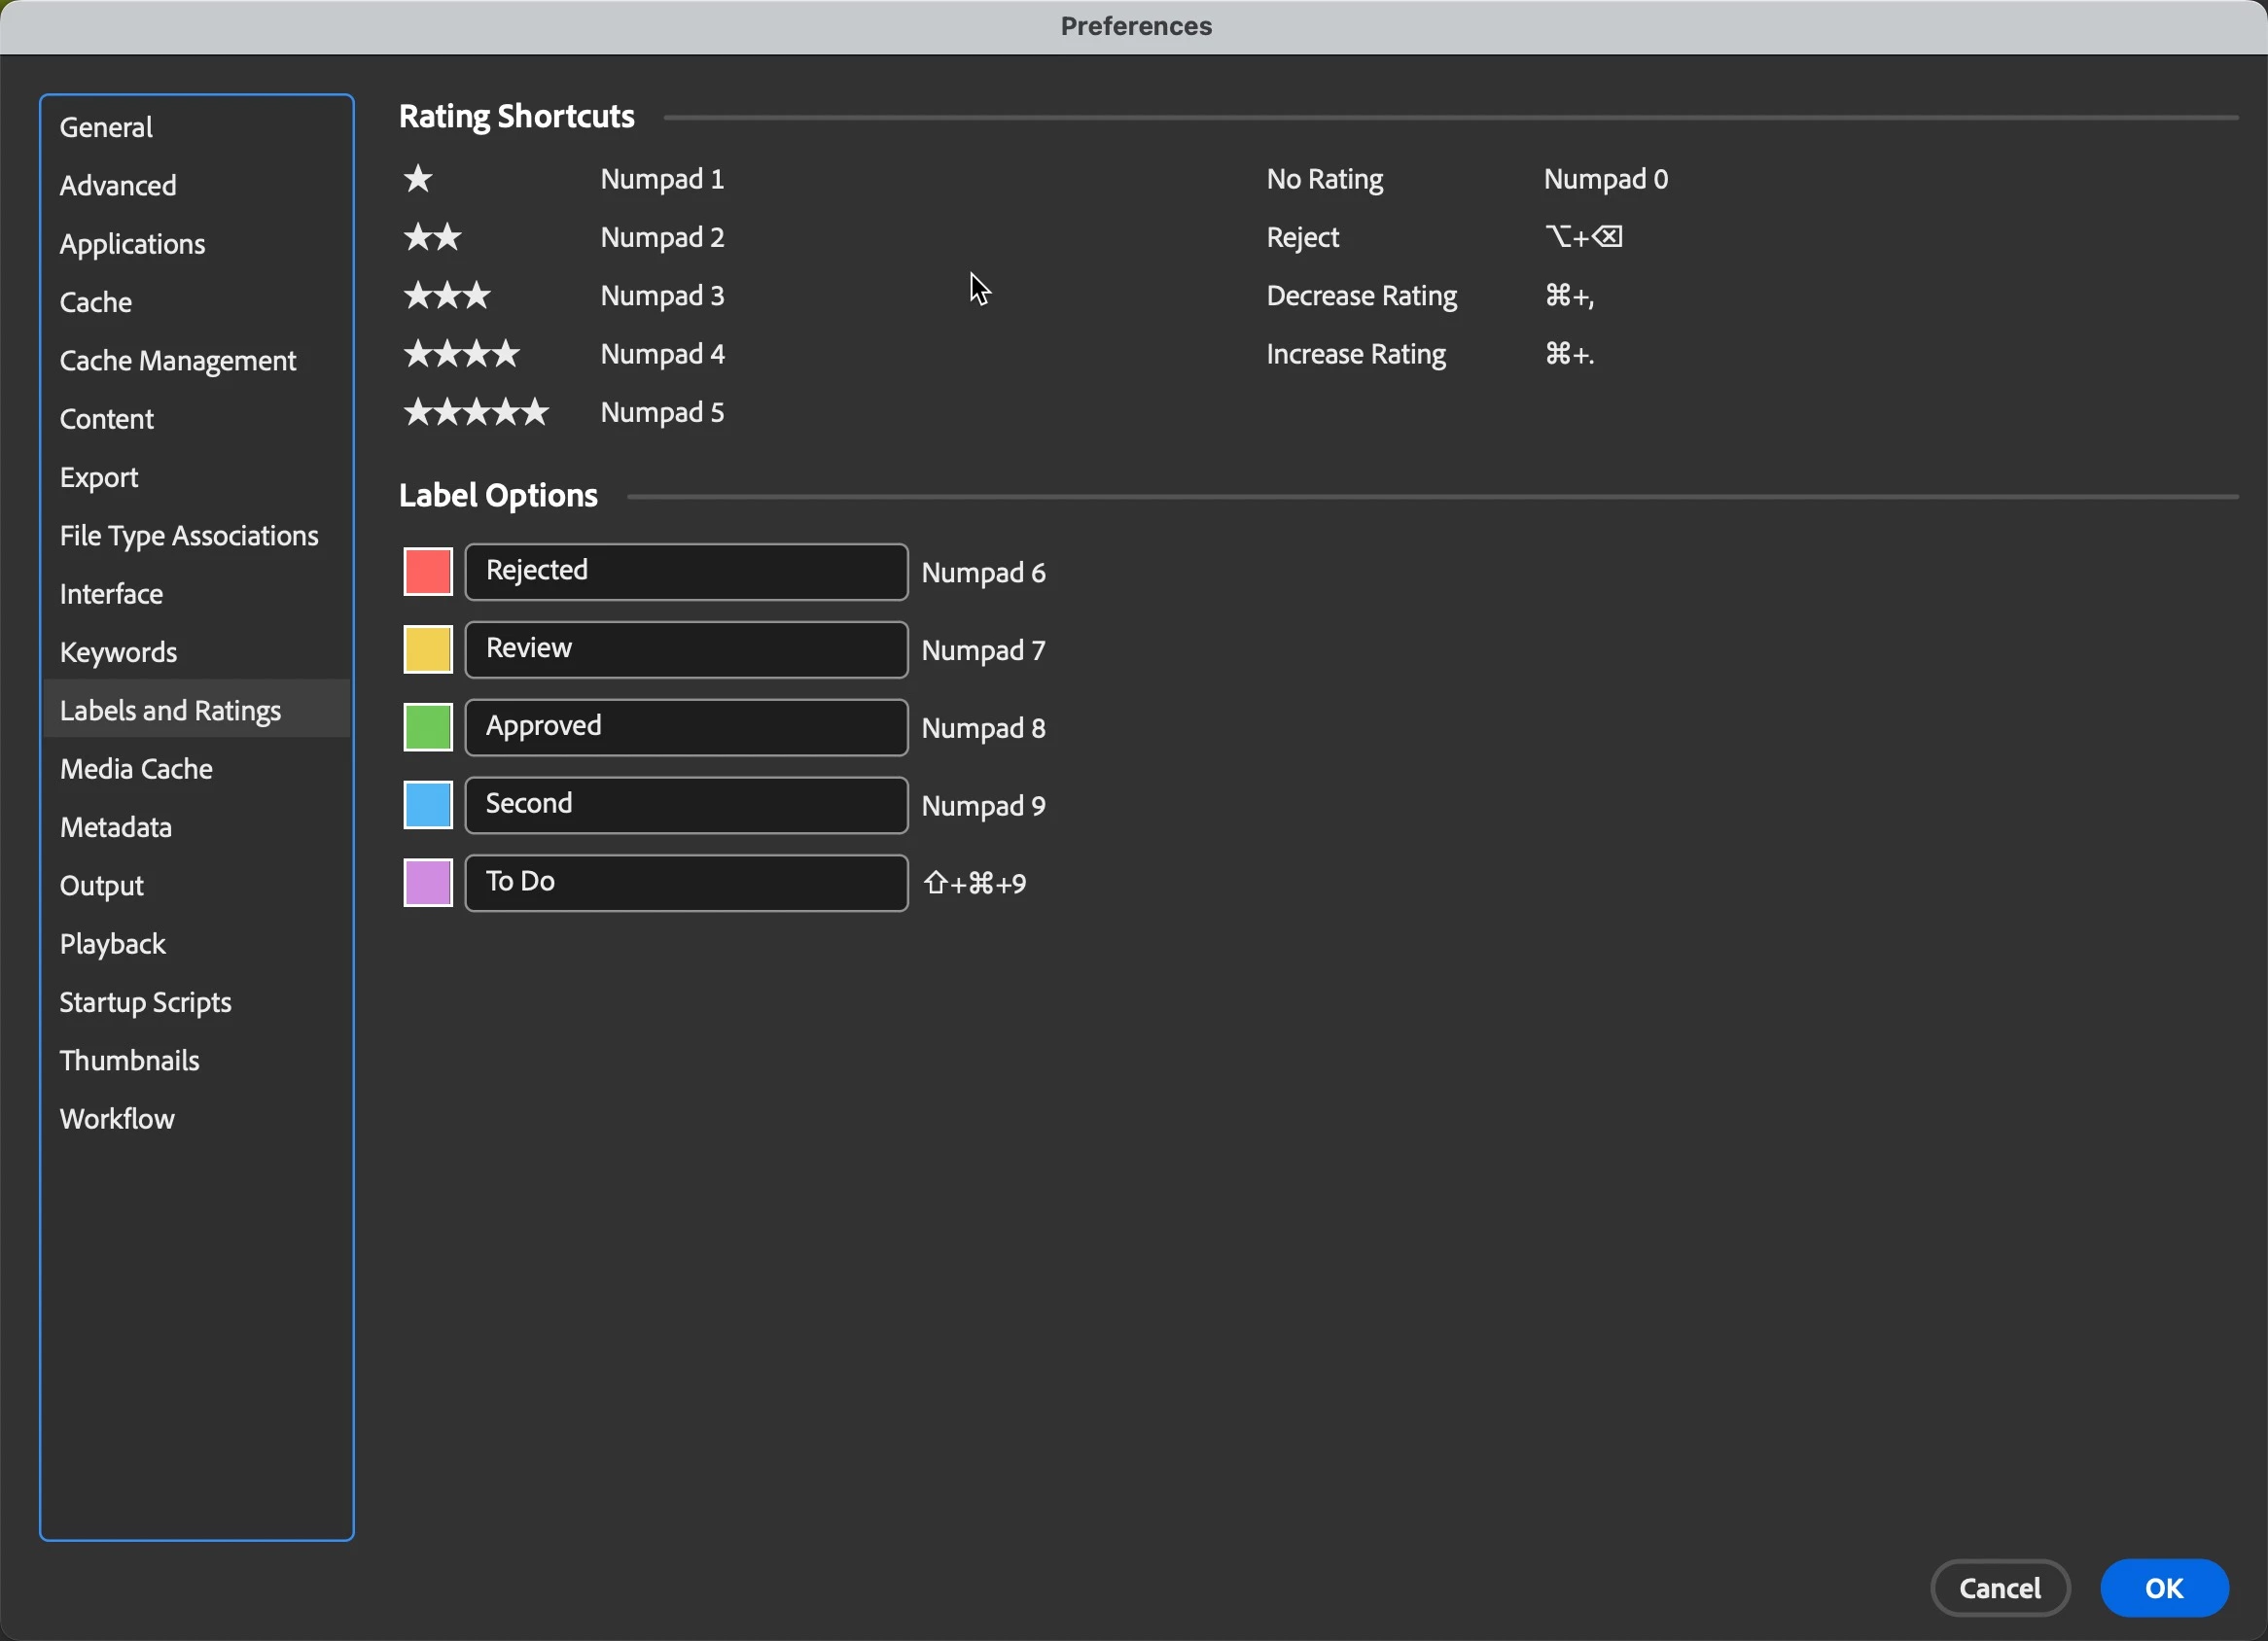Viewport: 2268px width, 1641px height.
Task: Open the Workflow preferences category
Action: (x=117, y=1119)
